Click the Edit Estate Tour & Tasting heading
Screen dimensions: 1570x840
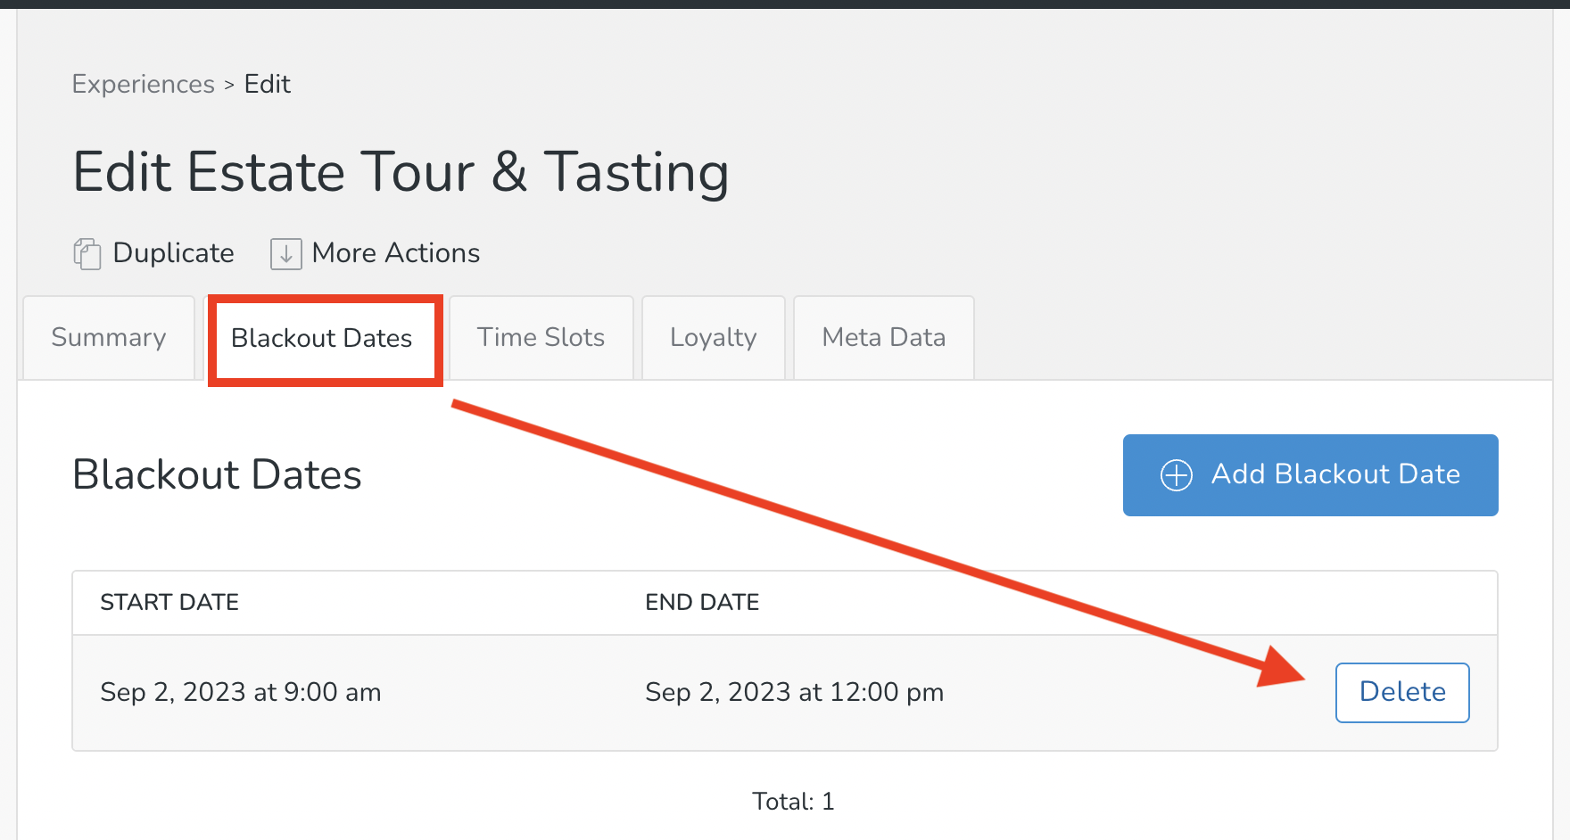[x=401, y=172]
